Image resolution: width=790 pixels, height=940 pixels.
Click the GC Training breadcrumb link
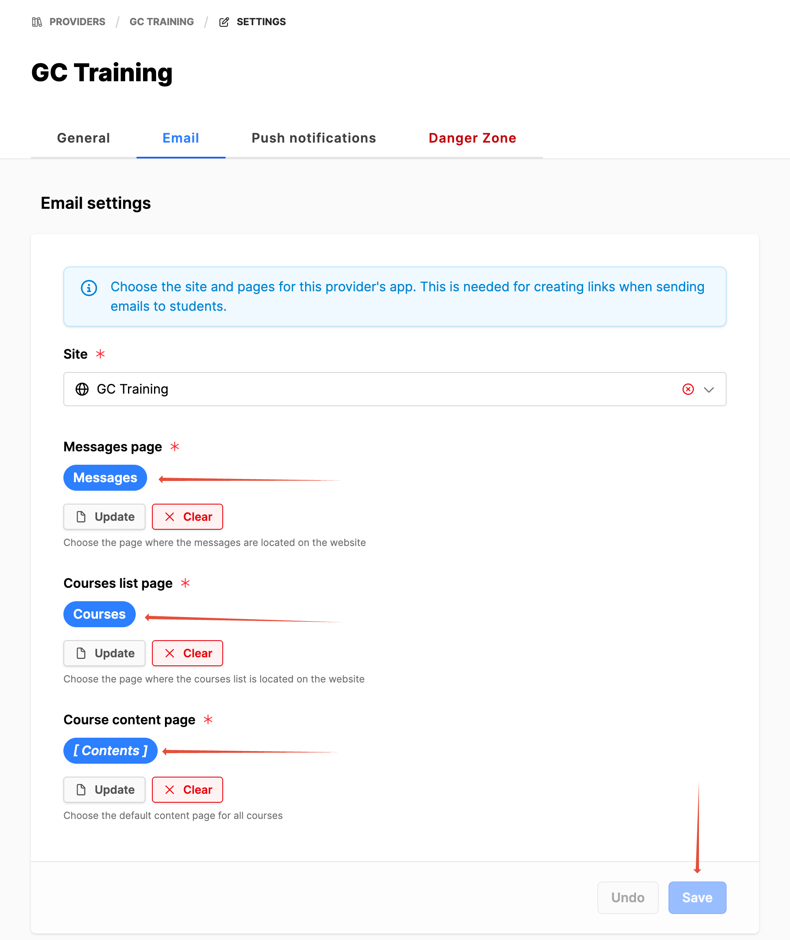click(161, 22)
